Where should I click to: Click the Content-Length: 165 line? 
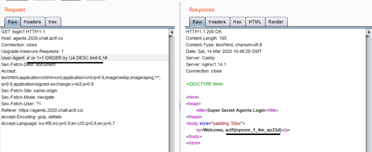206,38
